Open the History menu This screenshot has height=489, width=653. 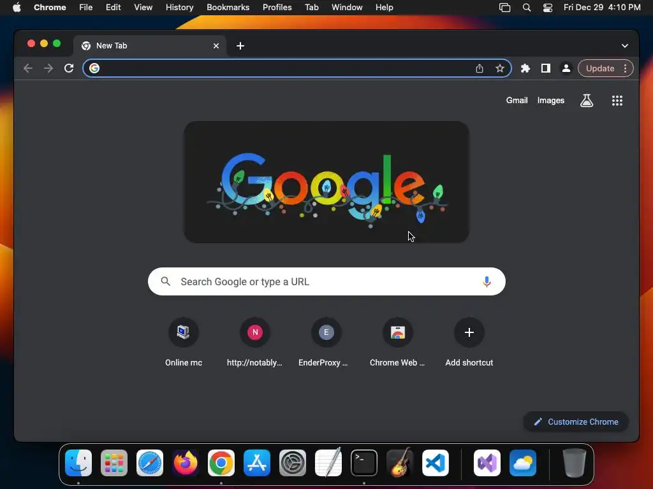[179, 7]
